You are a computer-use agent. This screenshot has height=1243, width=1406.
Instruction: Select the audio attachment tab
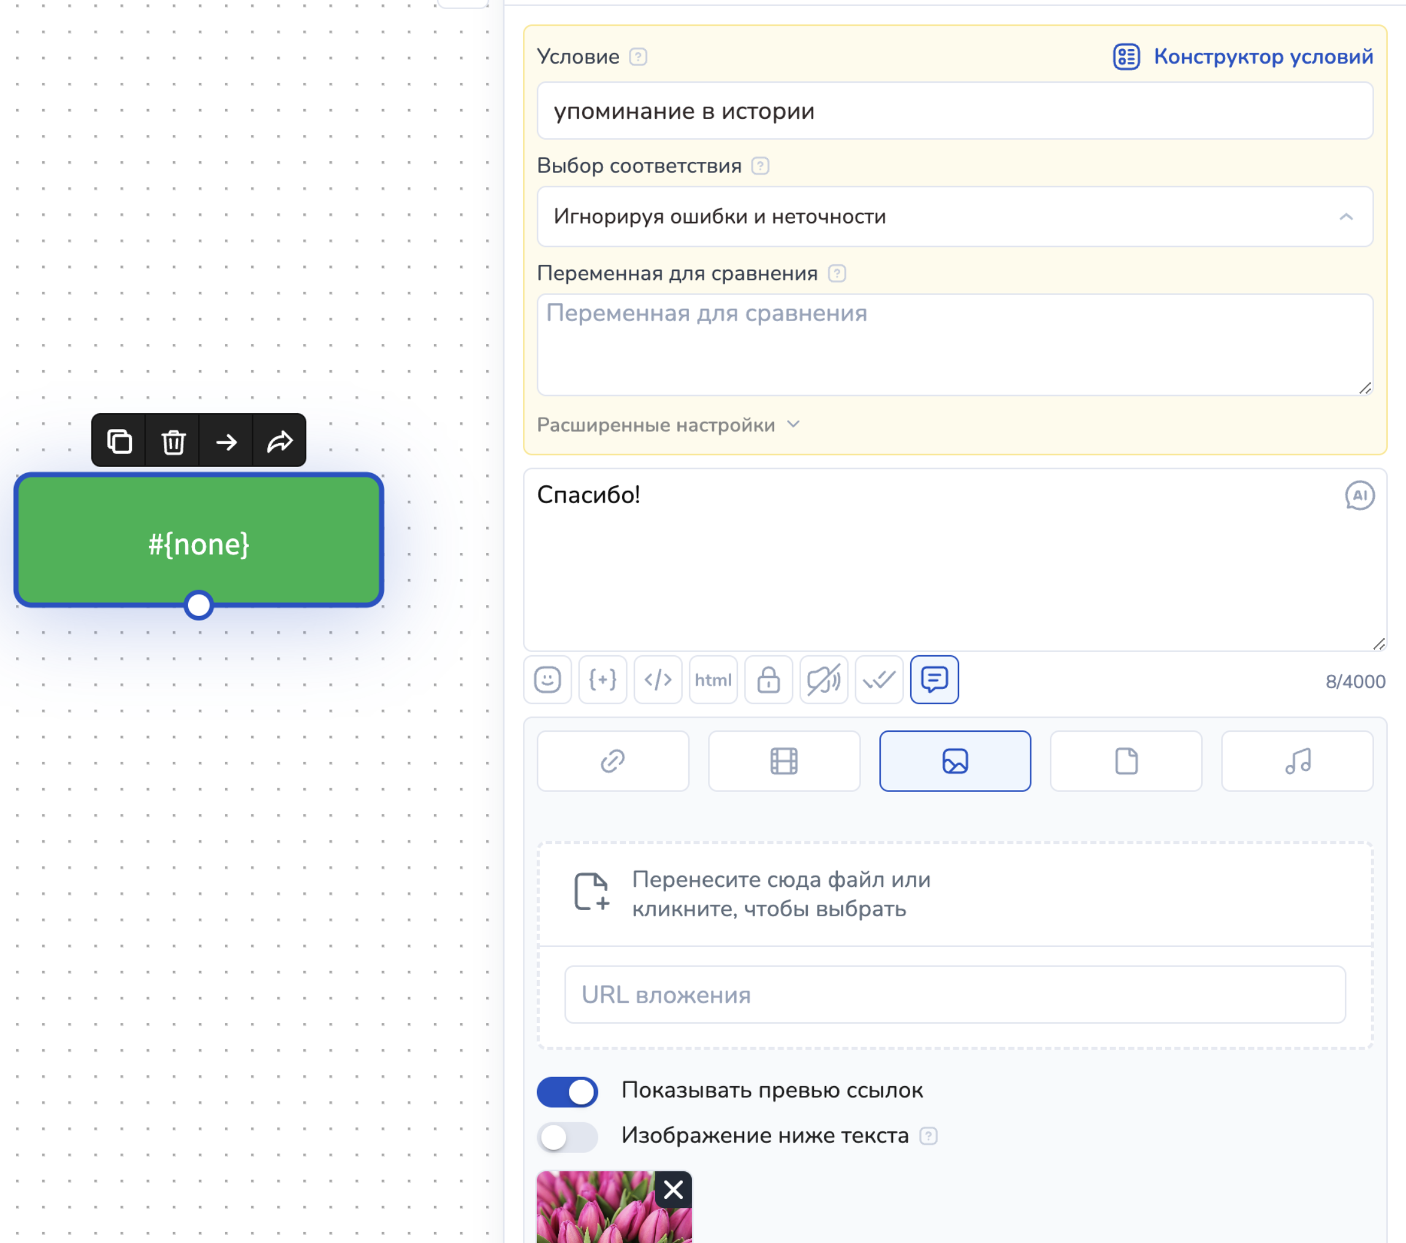(1297, 761)
